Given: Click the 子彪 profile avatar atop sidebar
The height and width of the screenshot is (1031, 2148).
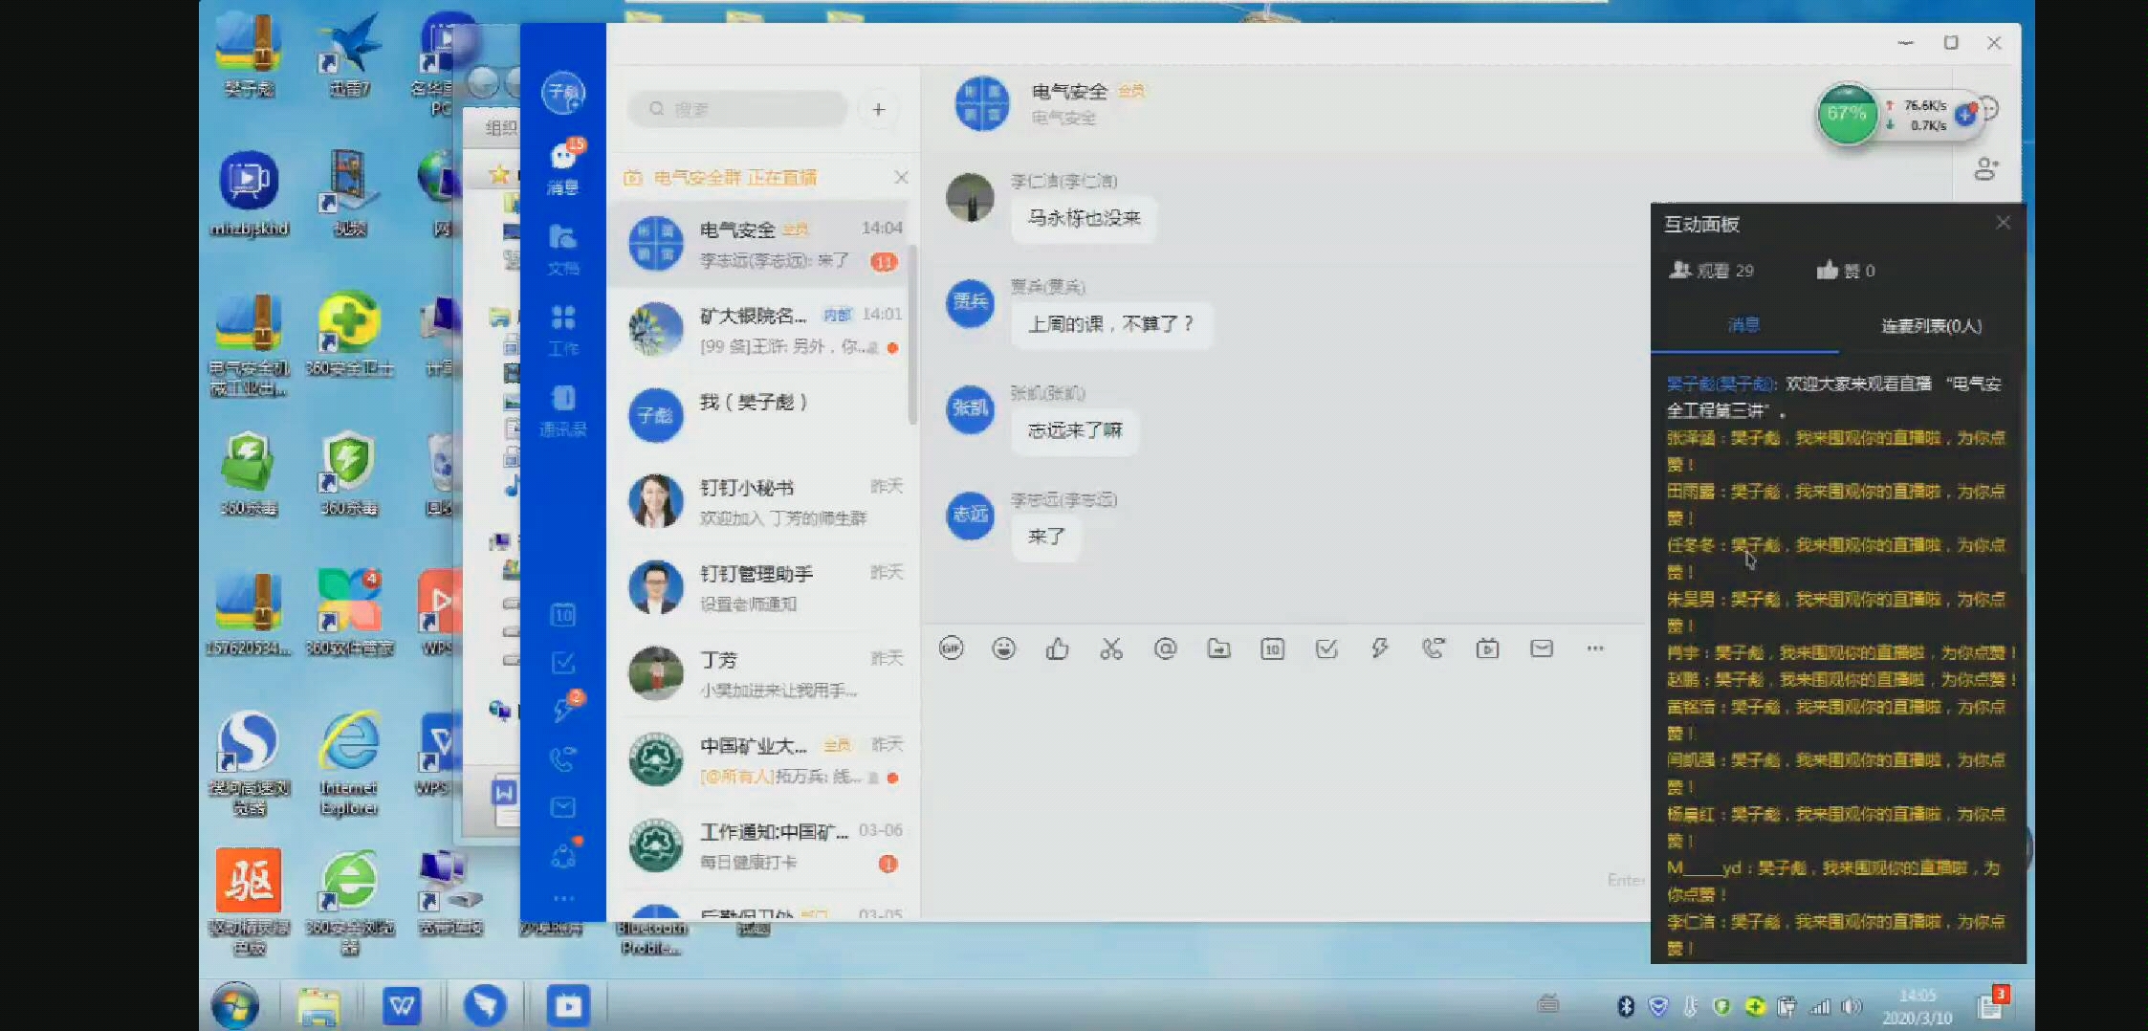Looking at the screenshot, I should click(563, 93).
